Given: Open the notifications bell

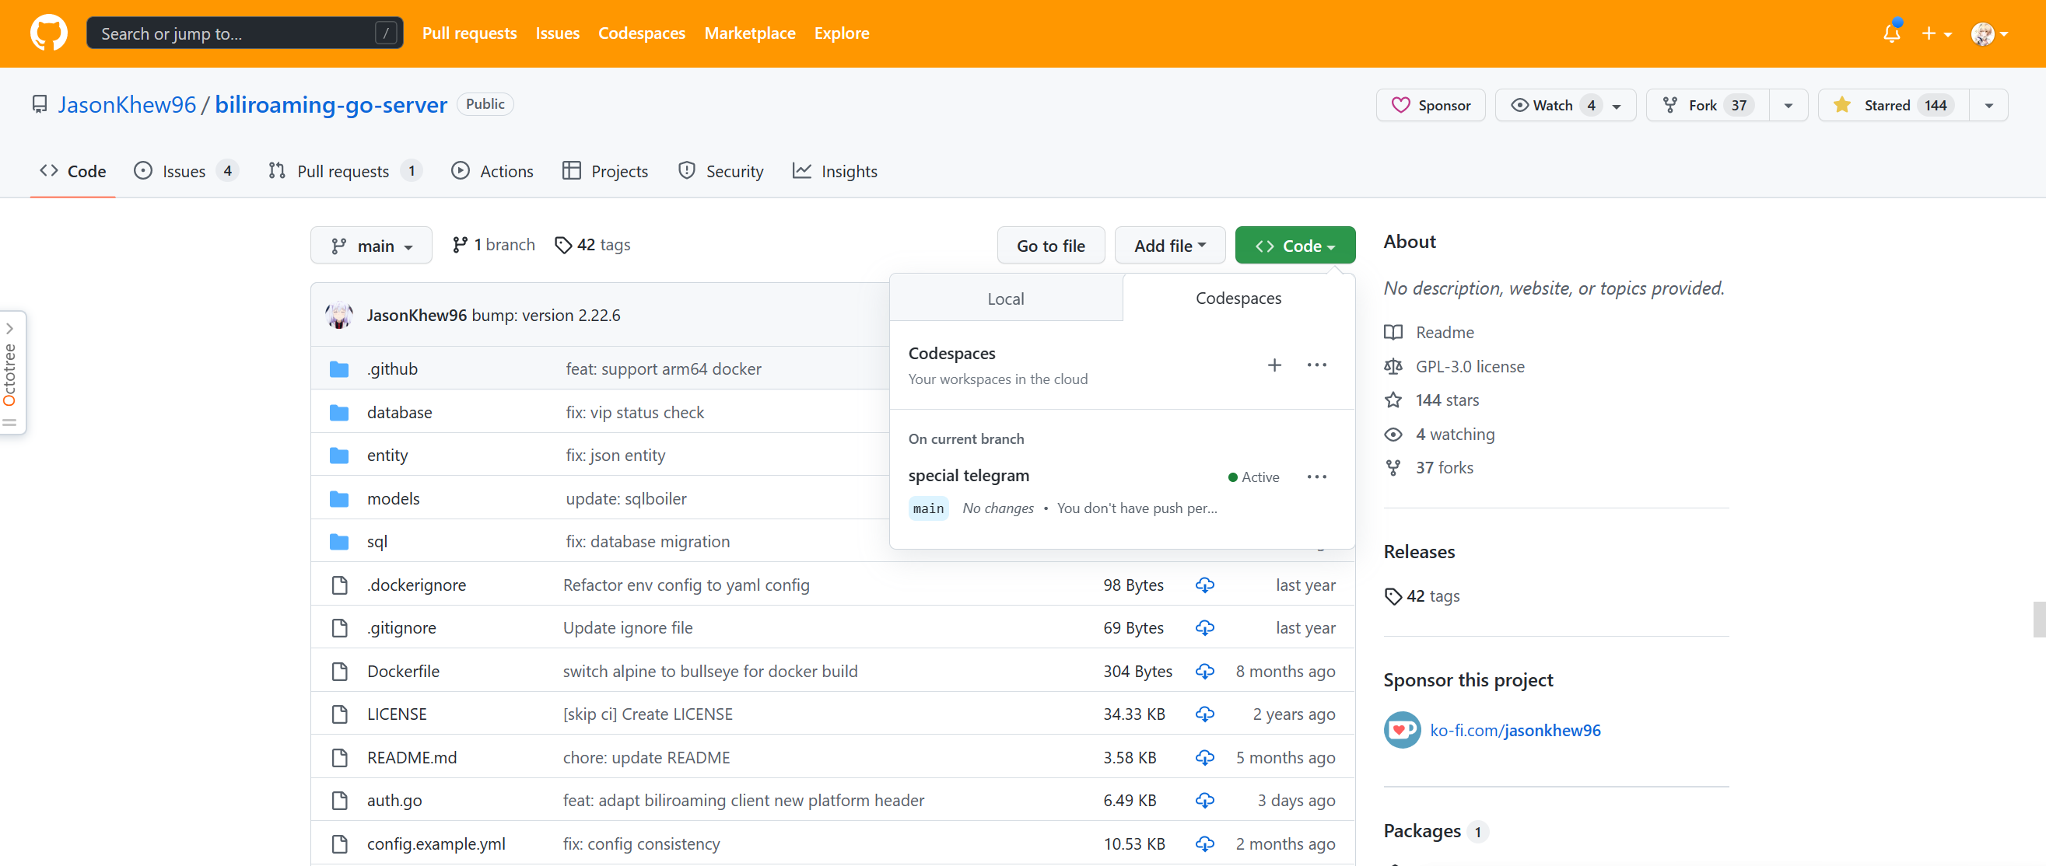Looking at the screenshot, I should 1891,33.
